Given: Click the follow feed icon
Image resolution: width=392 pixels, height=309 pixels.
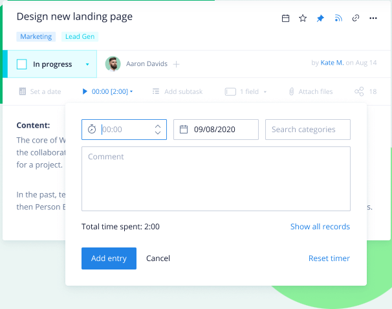Looking at the screenshot, I should tap(338, 18).
